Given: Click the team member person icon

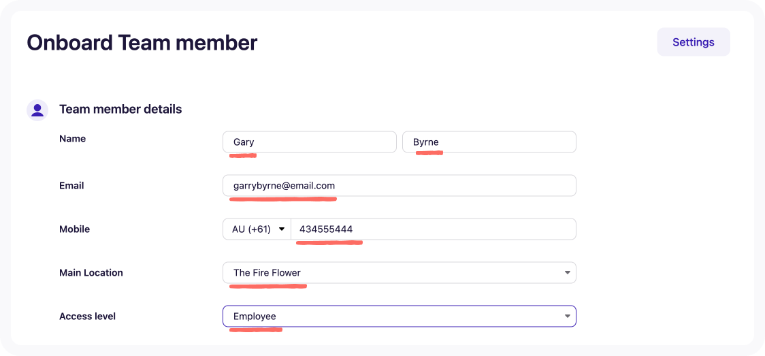Looking at the screenshot, I should tap(37, 110).
